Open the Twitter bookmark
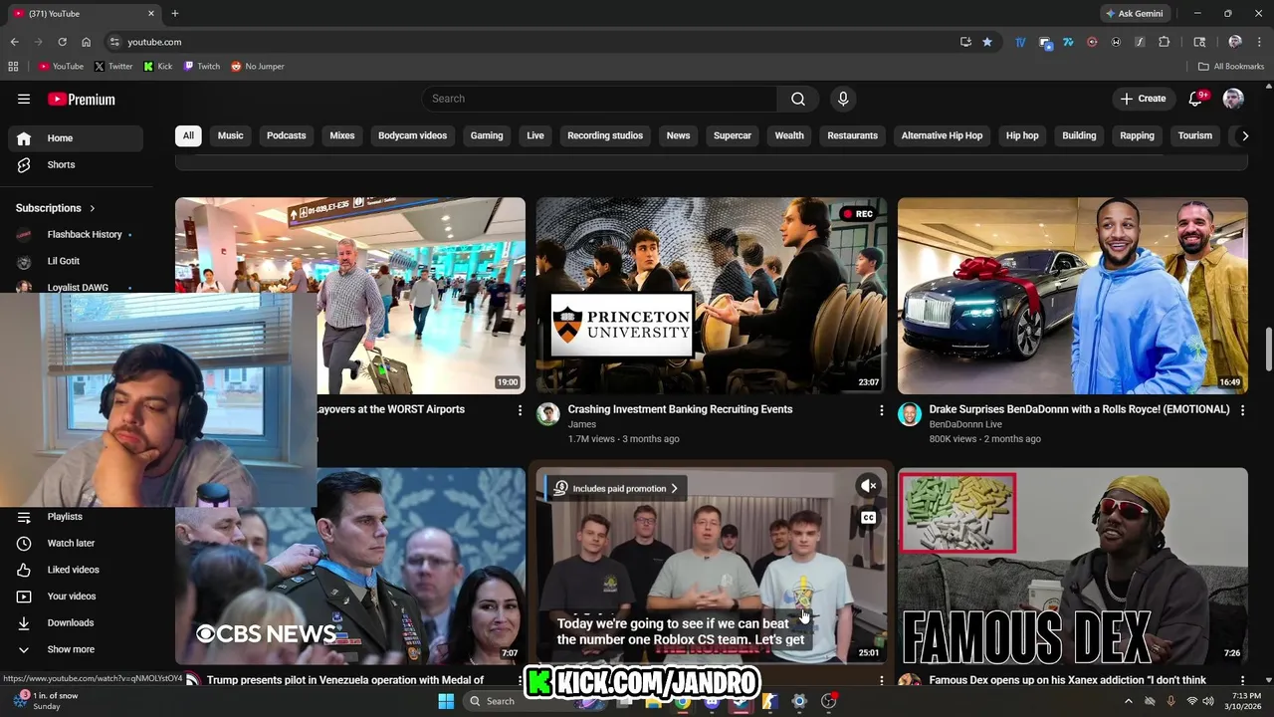This screenshot has width=1274, height=717. [x=113, y=66]
